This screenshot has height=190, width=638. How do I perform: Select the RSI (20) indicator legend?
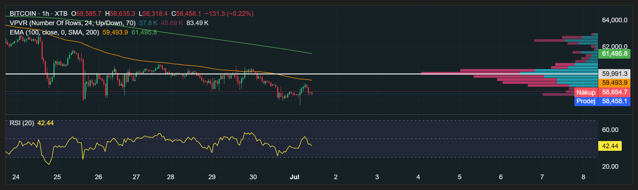tap(22, 123)
